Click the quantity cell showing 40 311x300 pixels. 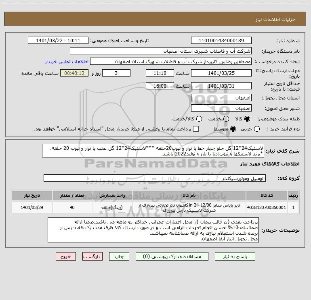pyautogui.click(x=72, y=207)
